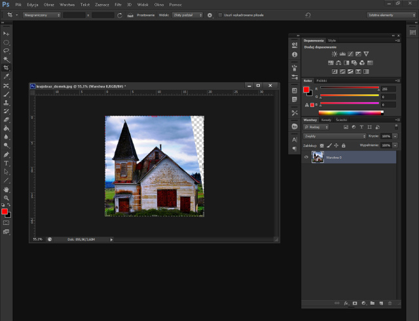Select the Hand tool
The width and height of the screenshot is (419, 321).
point(6,190)
